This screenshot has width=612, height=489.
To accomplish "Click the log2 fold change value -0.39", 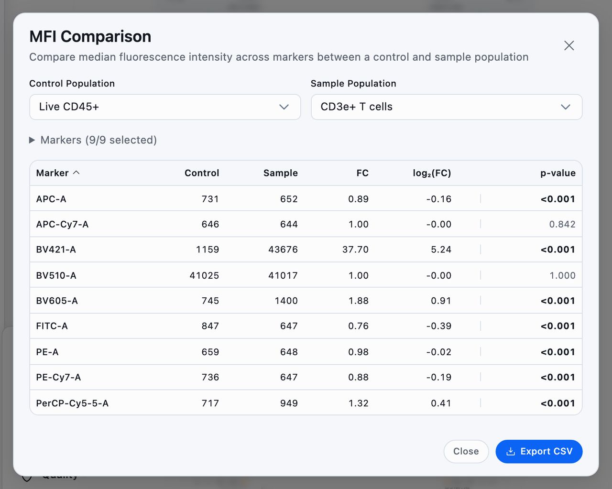I will 439,326.
